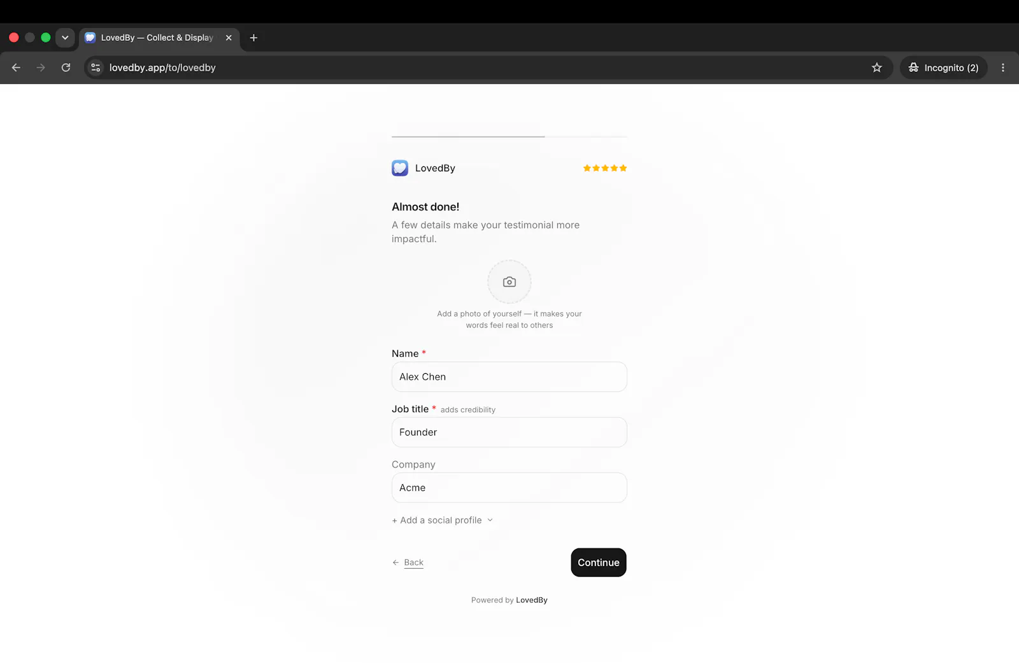Select the LovedBy — Collect & Display tab

(x=159, y=38)
